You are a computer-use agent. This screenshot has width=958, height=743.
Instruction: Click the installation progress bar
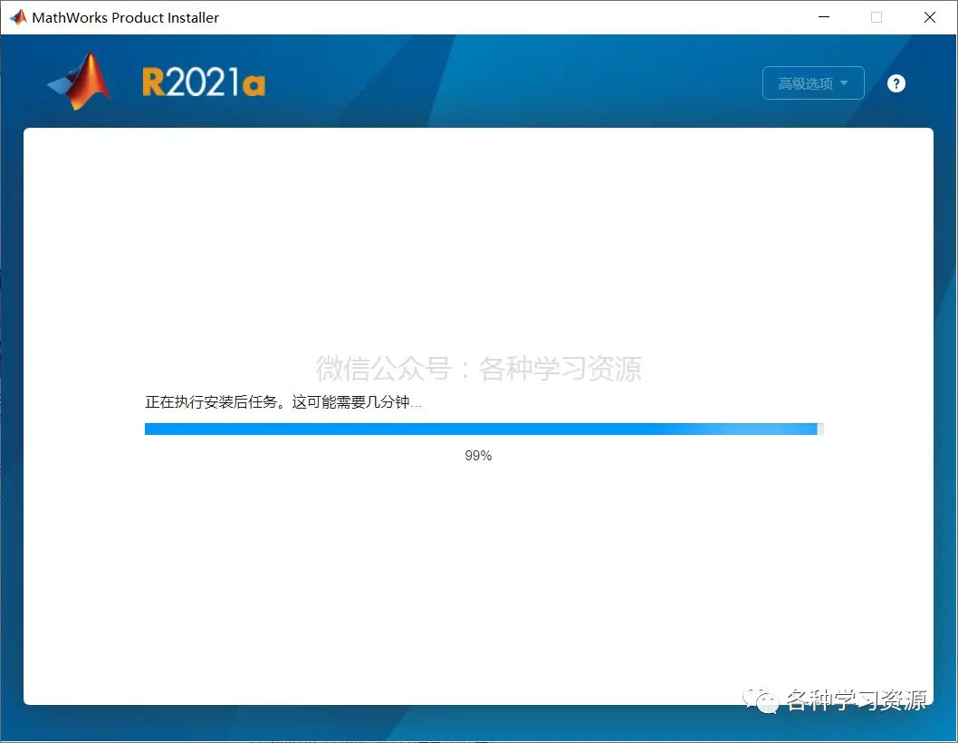[x=484, y=429]
